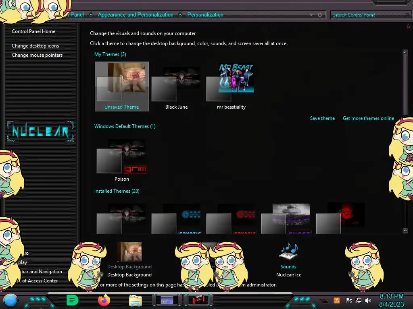The height and width of the screenshot is (309, 413).
Task: Select installed theme with red circular logo
Action: tap(231, 218)
